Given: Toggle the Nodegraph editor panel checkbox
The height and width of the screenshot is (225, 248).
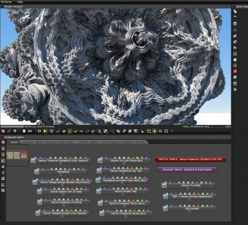Looking at the screenshot, I should click(2, 137).
